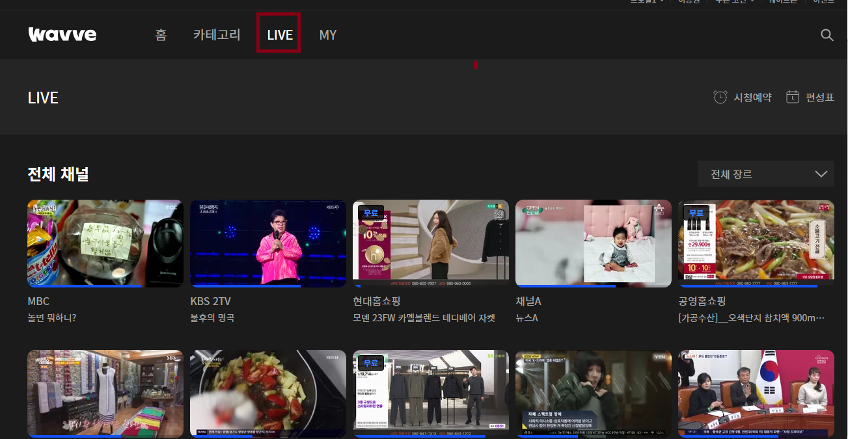Select program title 놀면 뭐하니?
Screen dimensions: 848x439
(52, 318)
